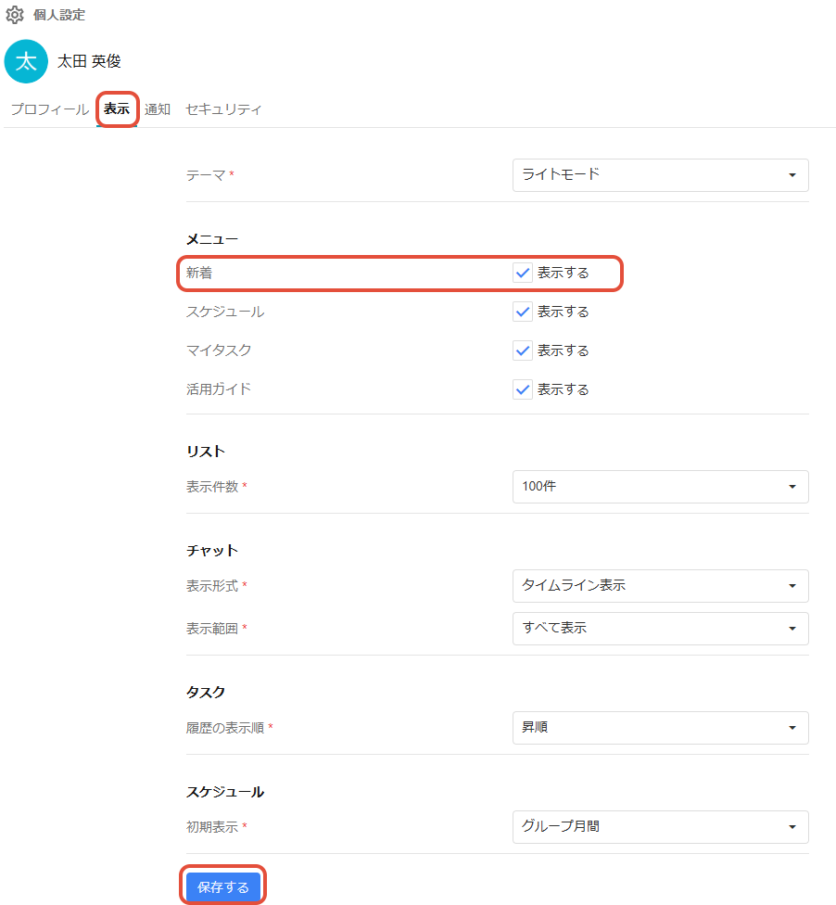Click the メニュー section heading
The height and width of the screenshot is (905, 836).
coord(211,239)
